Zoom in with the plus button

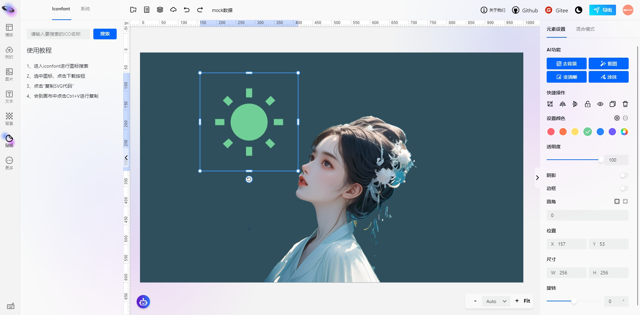pos(517,301)
